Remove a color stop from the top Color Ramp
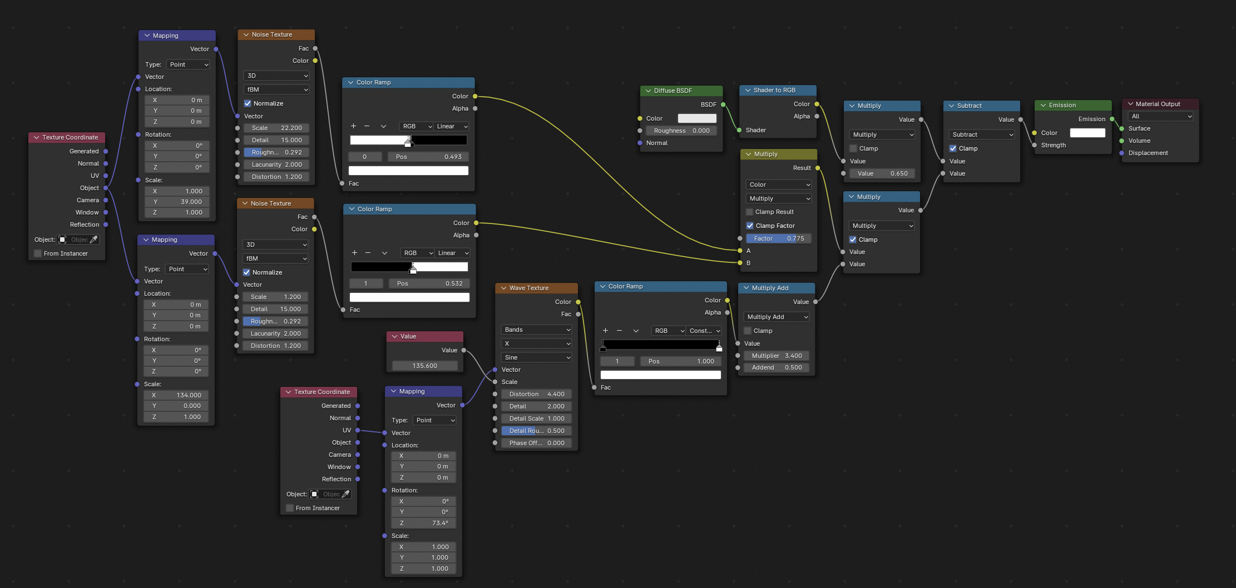This screenshot has width=1236, height=588. pos(368,126)
